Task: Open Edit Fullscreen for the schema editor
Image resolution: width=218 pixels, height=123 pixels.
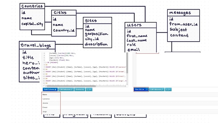Action: coord(66,89)
